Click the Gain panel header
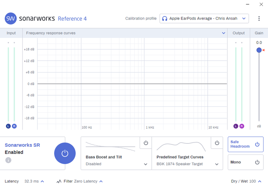 259,33
